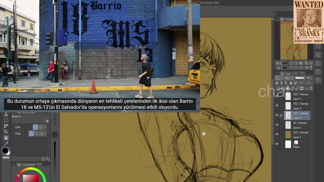The width and height of the screenshot is (324, 182).
Task: Expand Drag options dropdown arrow
Action: click(45, 133)
